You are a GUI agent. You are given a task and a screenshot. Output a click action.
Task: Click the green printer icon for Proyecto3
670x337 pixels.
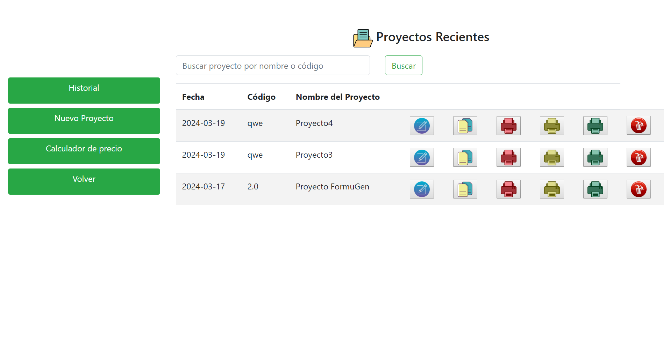pyautogui.click(x=595, y=157)
